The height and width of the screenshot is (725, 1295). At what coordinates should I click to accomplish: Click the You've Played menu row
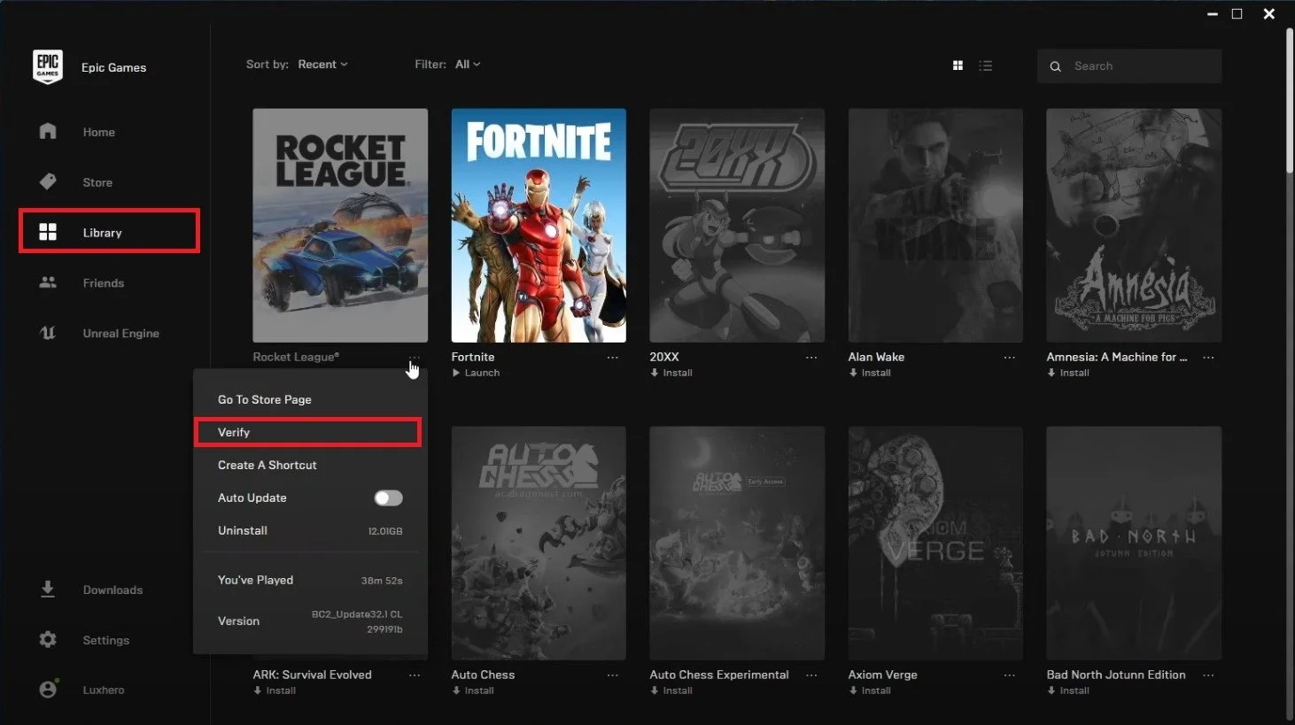pos(310,580)
